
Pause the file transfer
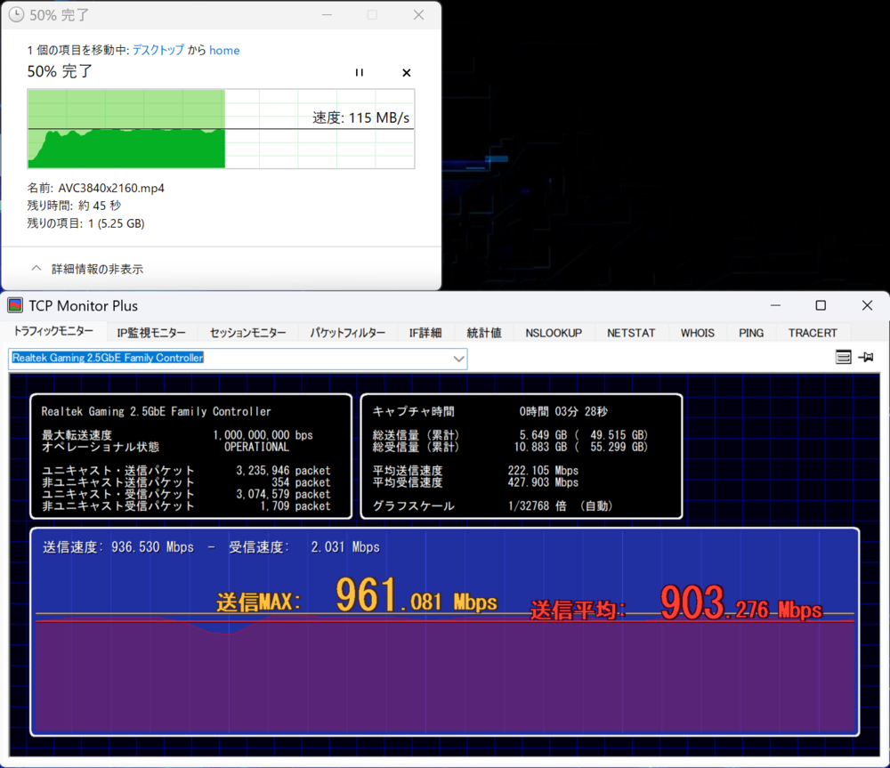[359, 73]
